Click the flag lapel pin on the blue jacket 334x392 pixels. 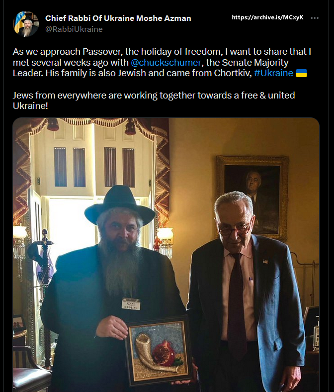[x=265, y=262]
